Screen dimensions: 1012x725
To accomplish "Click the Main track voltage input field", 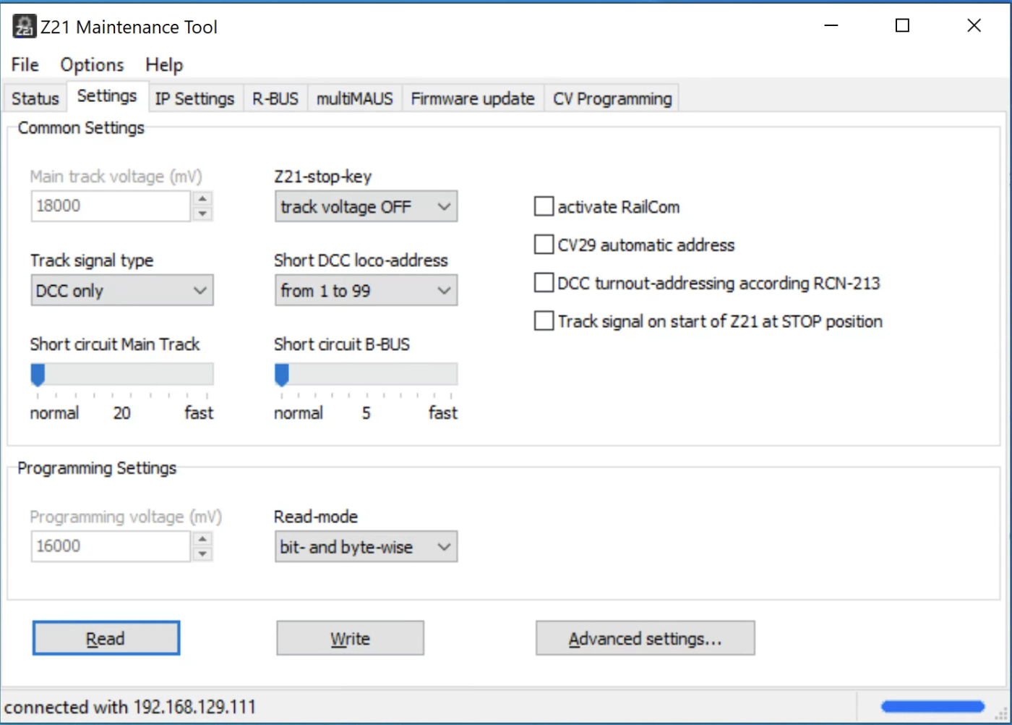I will pyautogui.click(x=111, y=206).
